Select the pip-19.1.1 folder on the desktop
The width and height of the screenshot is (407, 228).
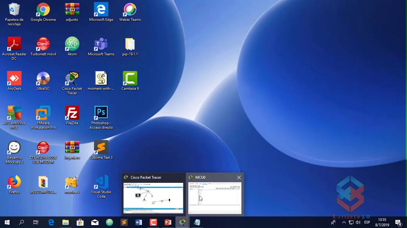(x=130, y=47)
